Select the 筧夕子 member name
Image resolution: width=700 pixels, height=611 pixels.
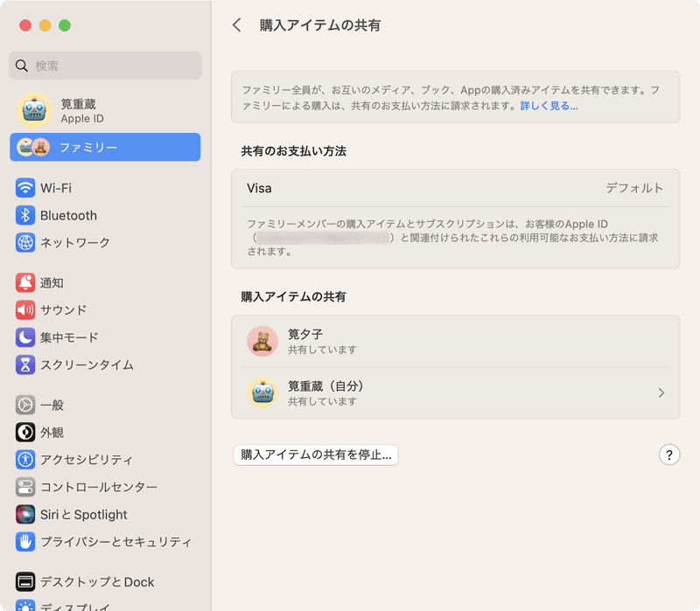(x=305, y=334)
